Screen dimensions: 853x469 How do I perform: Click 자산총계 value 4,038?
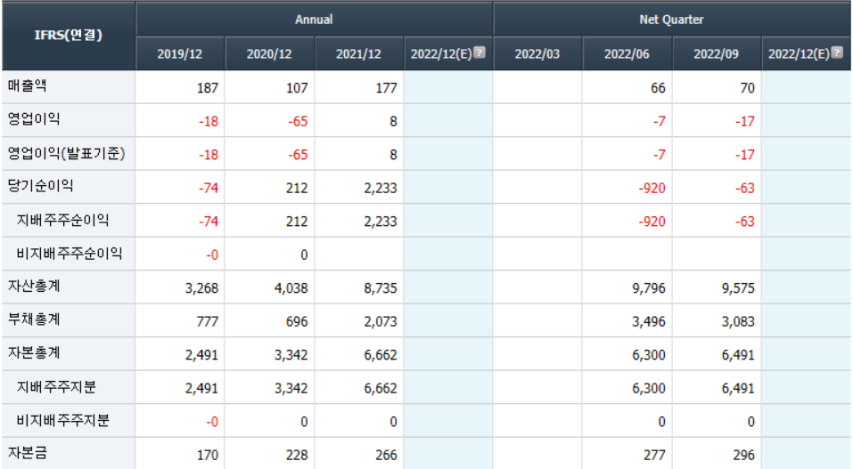[x=291, y=288]
